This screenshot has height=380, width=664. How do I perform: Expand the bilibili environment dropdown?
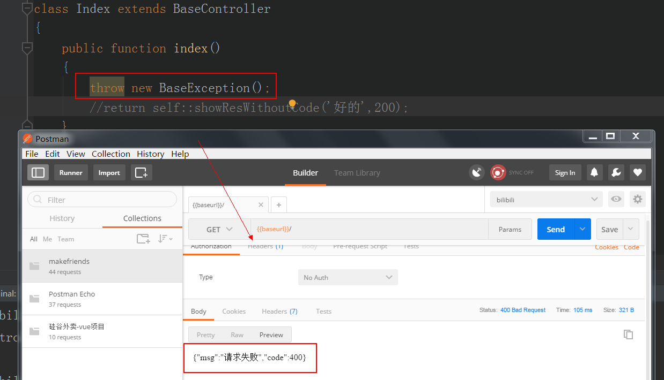[x=547, y=199]
